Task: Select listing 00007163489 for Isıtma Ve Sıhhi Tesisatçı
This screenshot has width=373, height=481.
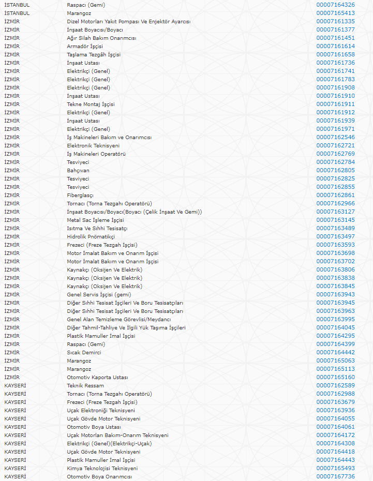Action: point(335,228)
